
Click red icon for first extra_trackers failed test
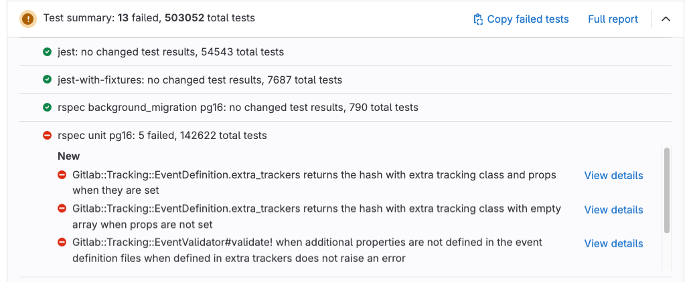pyautogui.click(x=62, y=175)
